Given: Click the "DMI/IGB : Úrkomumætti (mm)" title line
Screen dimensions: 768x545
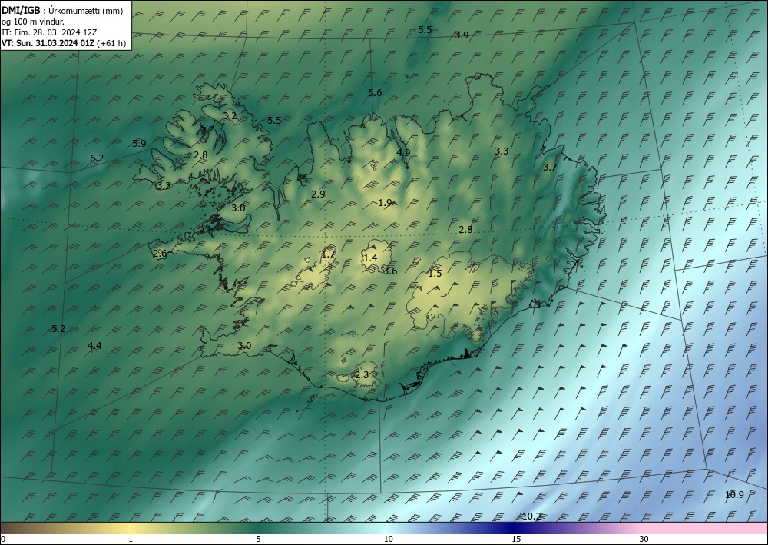Looking at the screenshot, I should [63, 11].
